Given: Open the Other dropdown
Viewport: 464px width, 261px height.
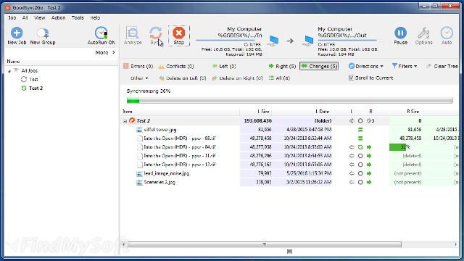Looking at the screenshot, I should pos(139,78).
